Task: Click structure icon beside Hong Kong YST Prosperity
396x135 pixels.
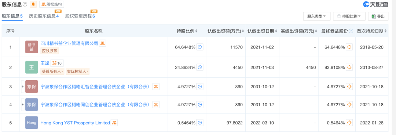Action: pyautogui.click(x=114, y=123)
